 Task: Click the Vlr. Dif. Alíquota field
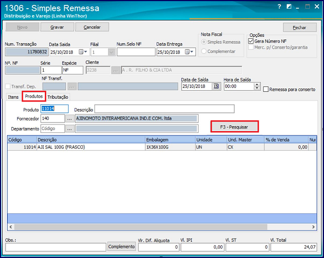coord(158,247)
